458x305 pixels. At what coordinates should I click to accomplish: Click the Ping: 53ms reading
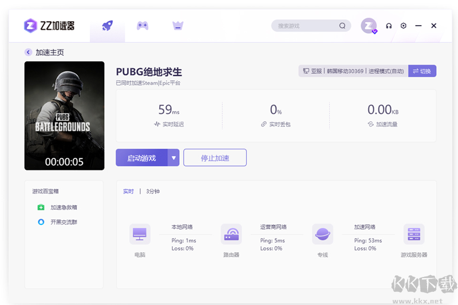(x=368, y=240)
